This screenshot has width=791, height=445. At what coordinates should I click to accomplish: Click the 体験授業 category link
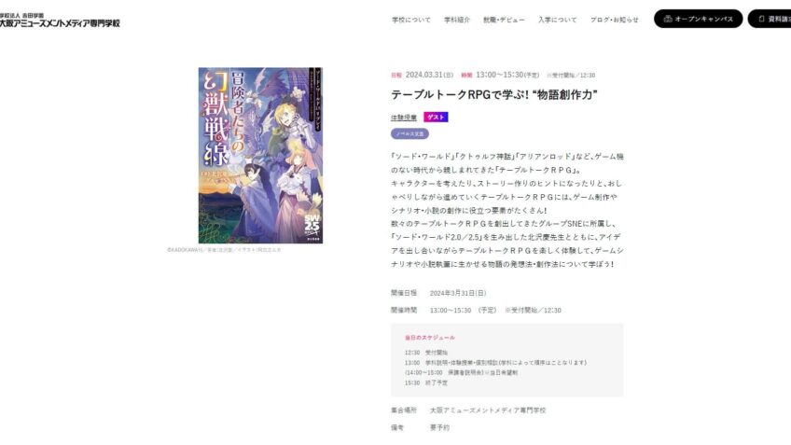[x=404, y=118]
